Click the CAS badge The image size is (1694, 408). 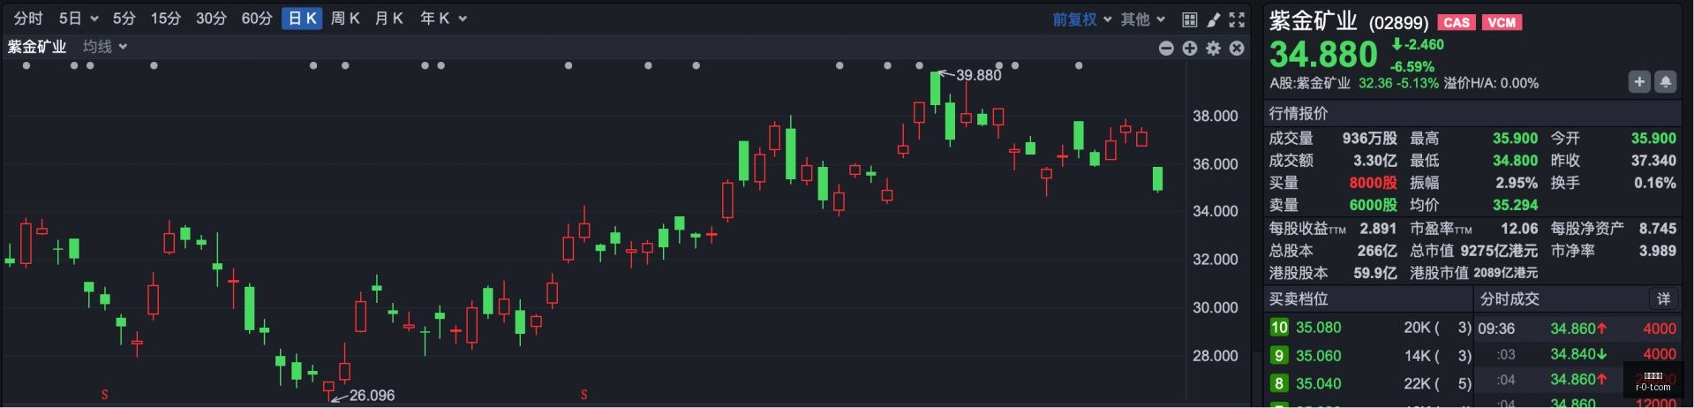click(1457, 23)
